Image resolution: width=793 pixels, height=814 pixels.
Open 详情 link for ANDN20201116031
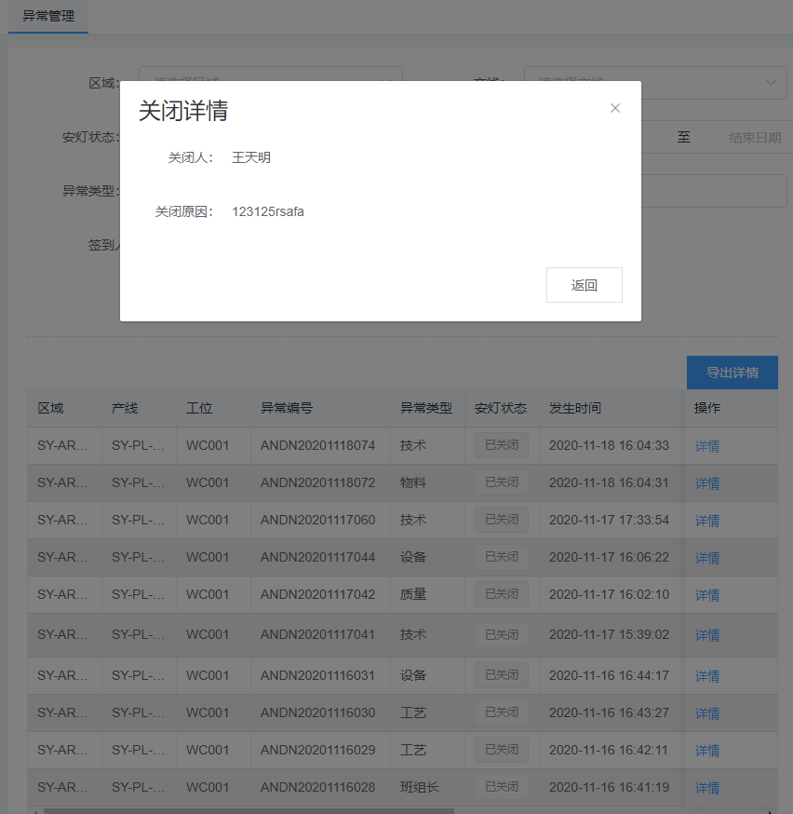point(707,676)
